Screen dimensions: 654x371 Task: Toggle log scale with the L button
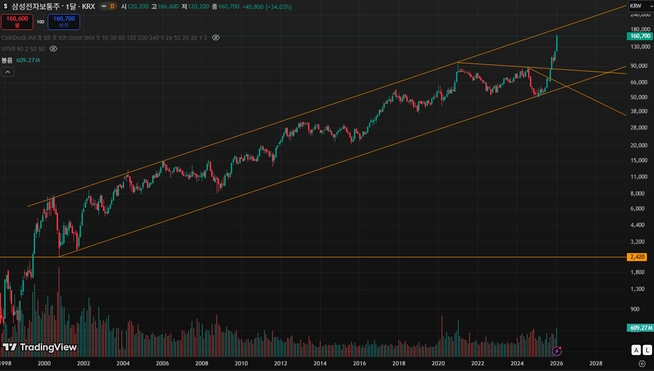coord(647,350)
